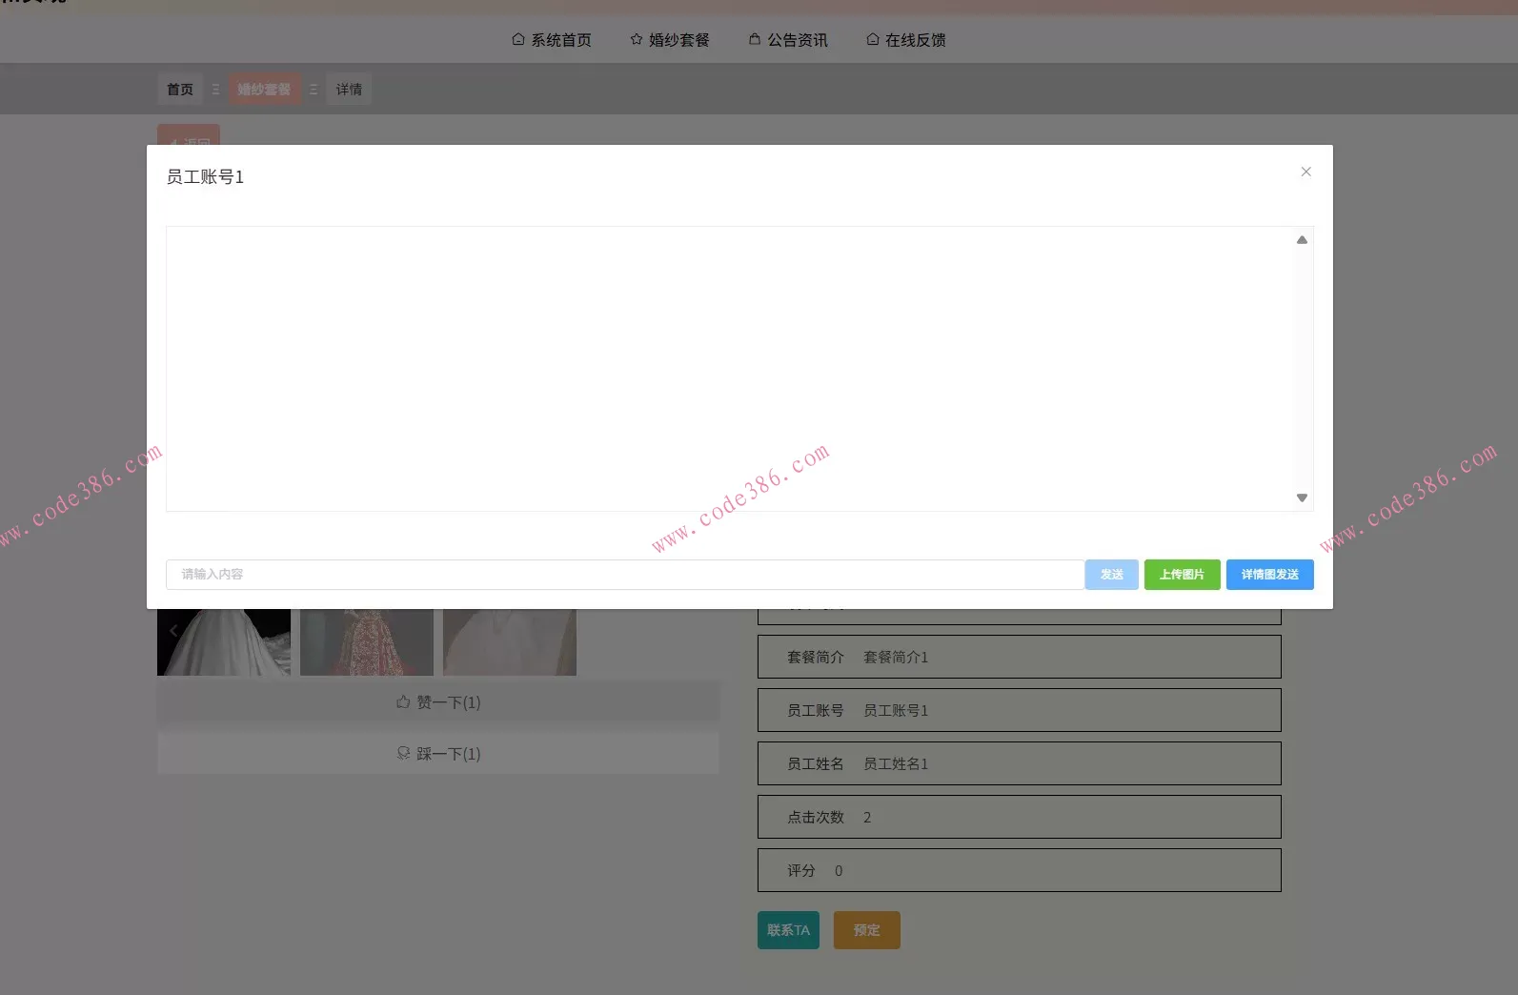This screenshot has height=995, width=1518.
Task: Select the white wedding dress thumbnail
Action: [224, 642]
